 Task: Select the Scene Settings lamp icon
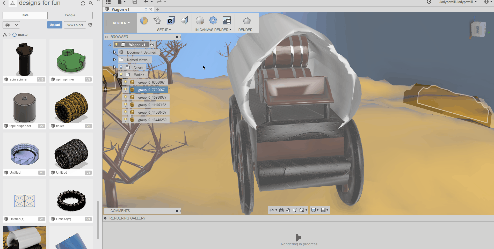pyautogui.click(x=157, y=20)
